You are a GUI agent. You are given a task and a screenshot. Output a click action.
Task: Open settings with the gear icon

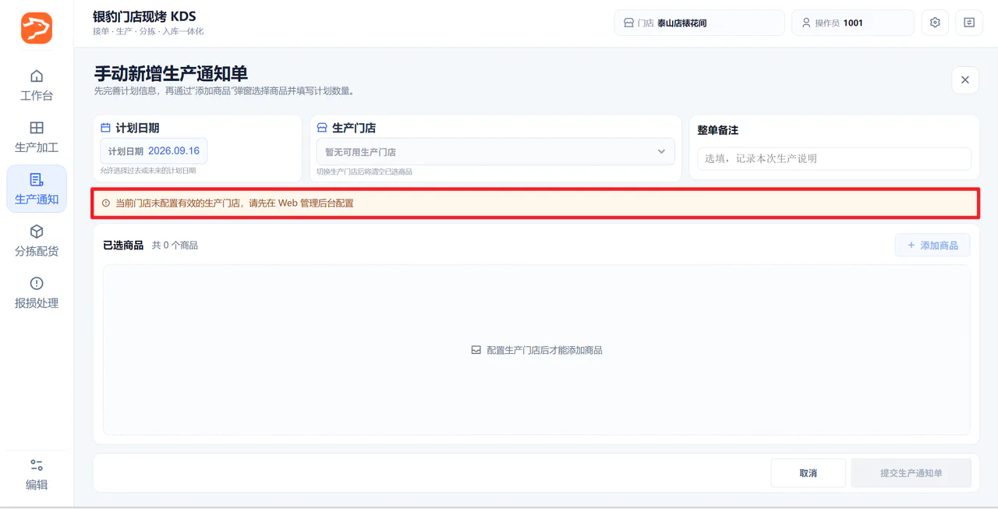click(935, 23)
